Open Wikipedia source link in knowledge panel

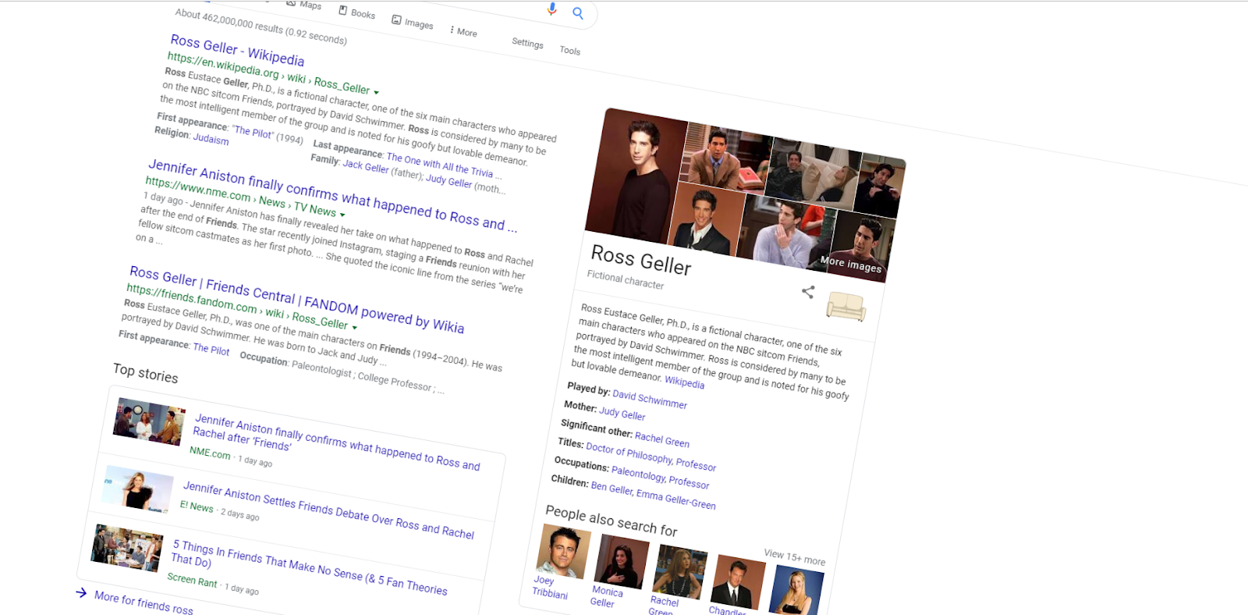(x=684, y=382)
